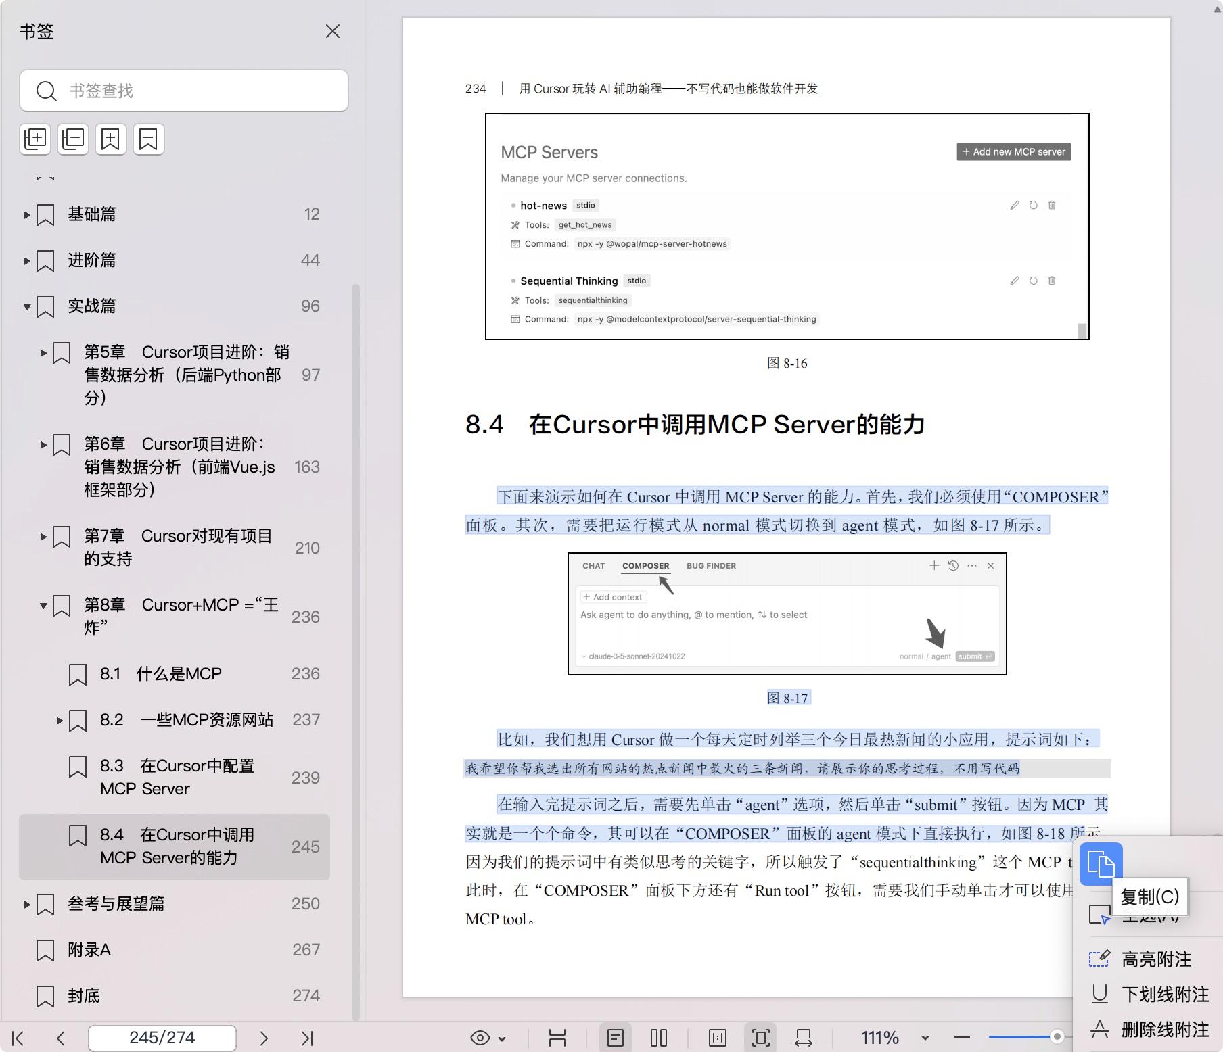Click the 图 8-17 caption text
The height and width of the screenshot is (1052, 1223).
click(x=788, y=698)
